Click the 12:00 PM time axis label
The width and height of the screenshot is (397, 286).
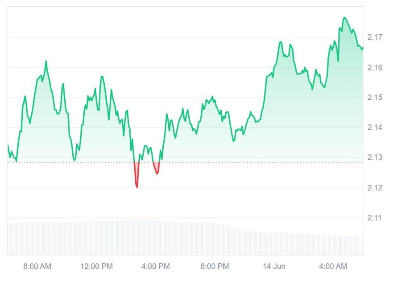pyautogui.click(x=96, y=266)
